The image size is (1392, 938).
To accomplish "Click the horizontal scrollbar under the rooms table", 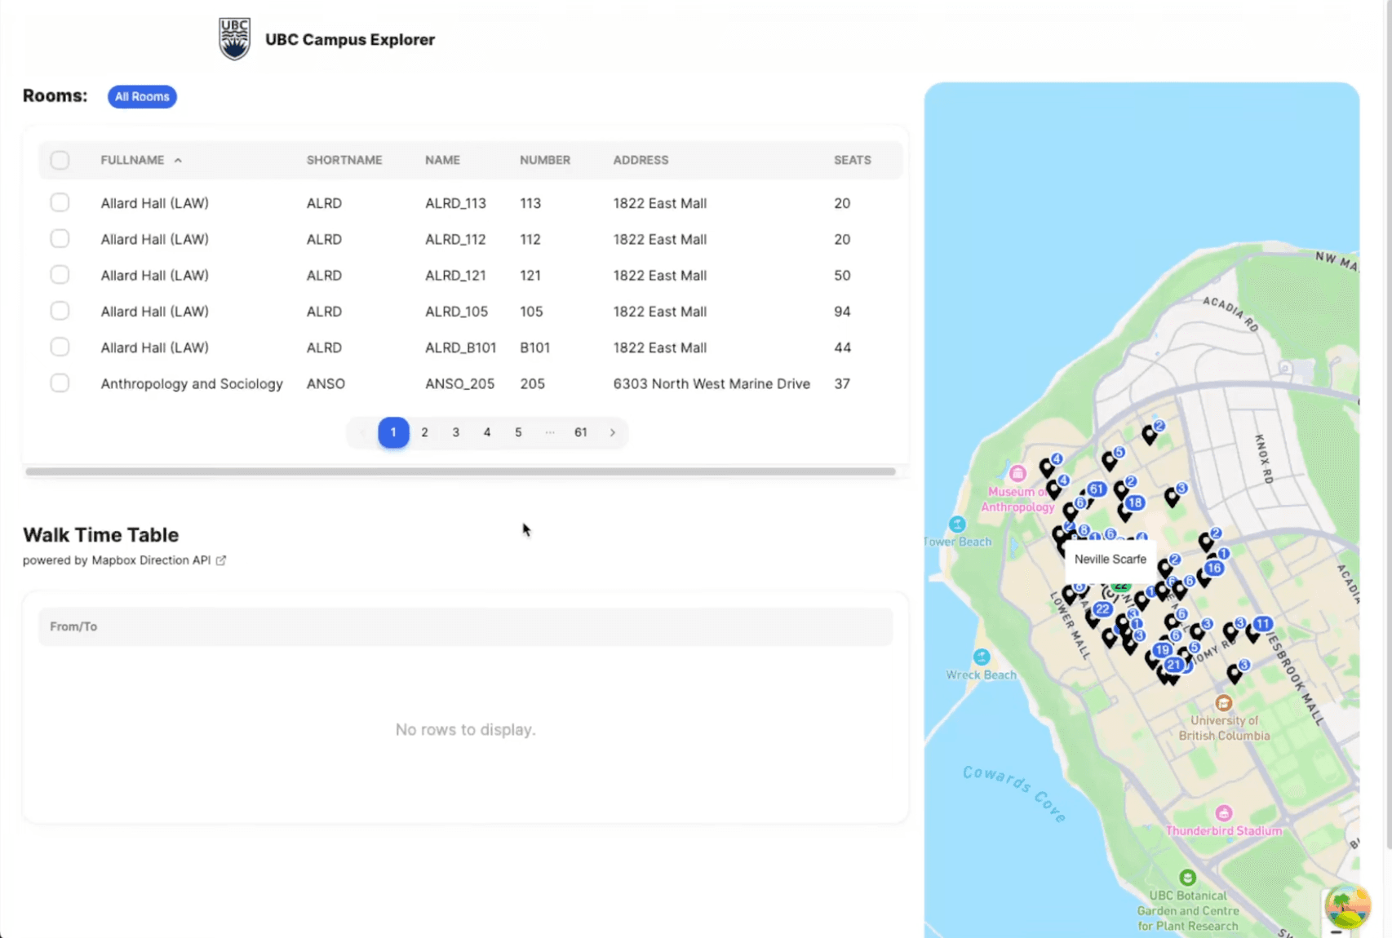I will pos(460,471).
